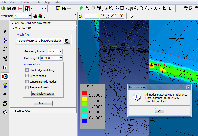Image resolution: width=198 pixels, height=136 pixels.
Task: Check Ignore mid-side nodes option
Action: coord(27,82)
